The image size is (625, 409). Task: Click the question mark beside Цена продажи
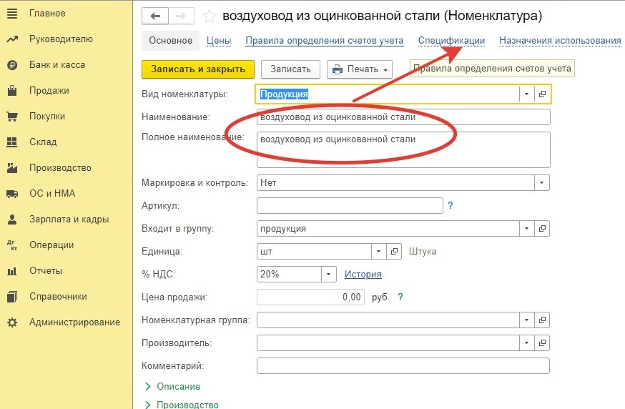(x=400, y=297)
